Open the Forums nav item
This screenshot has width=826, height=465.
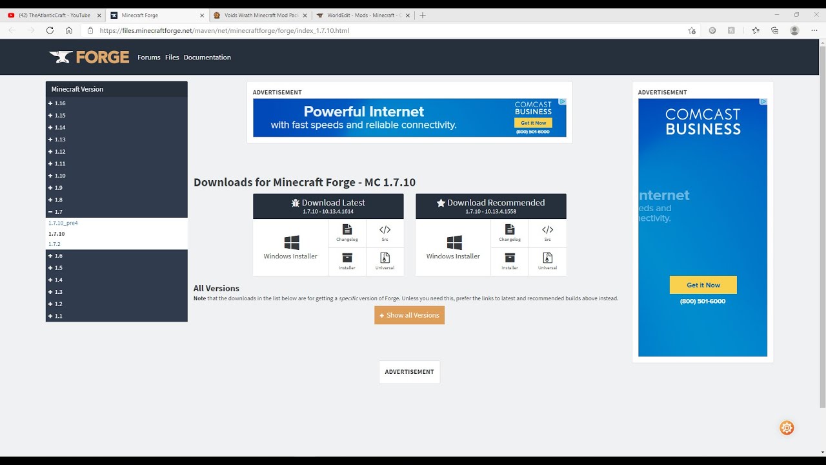click(148, 57)
